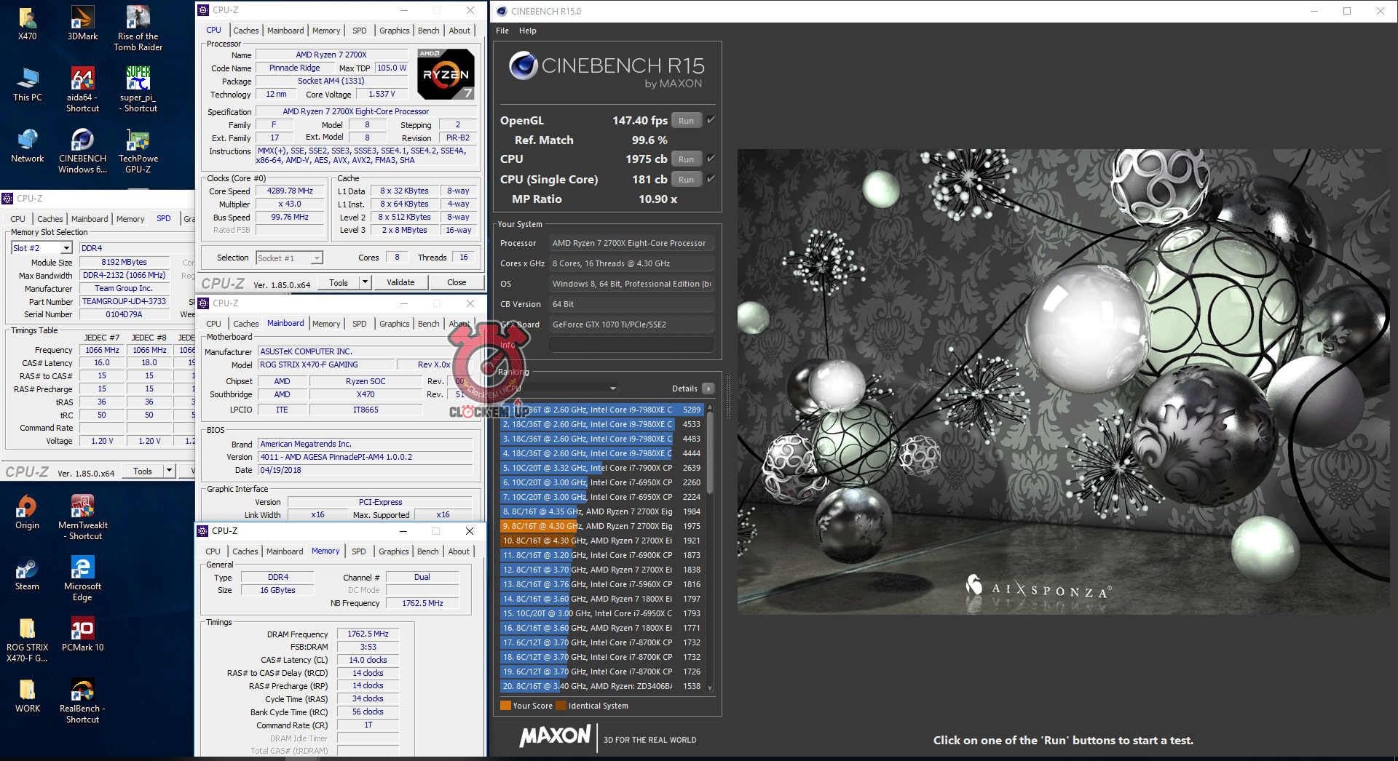Open the Cinebench File menu
Screen dimensions: 1398x761
502,31
